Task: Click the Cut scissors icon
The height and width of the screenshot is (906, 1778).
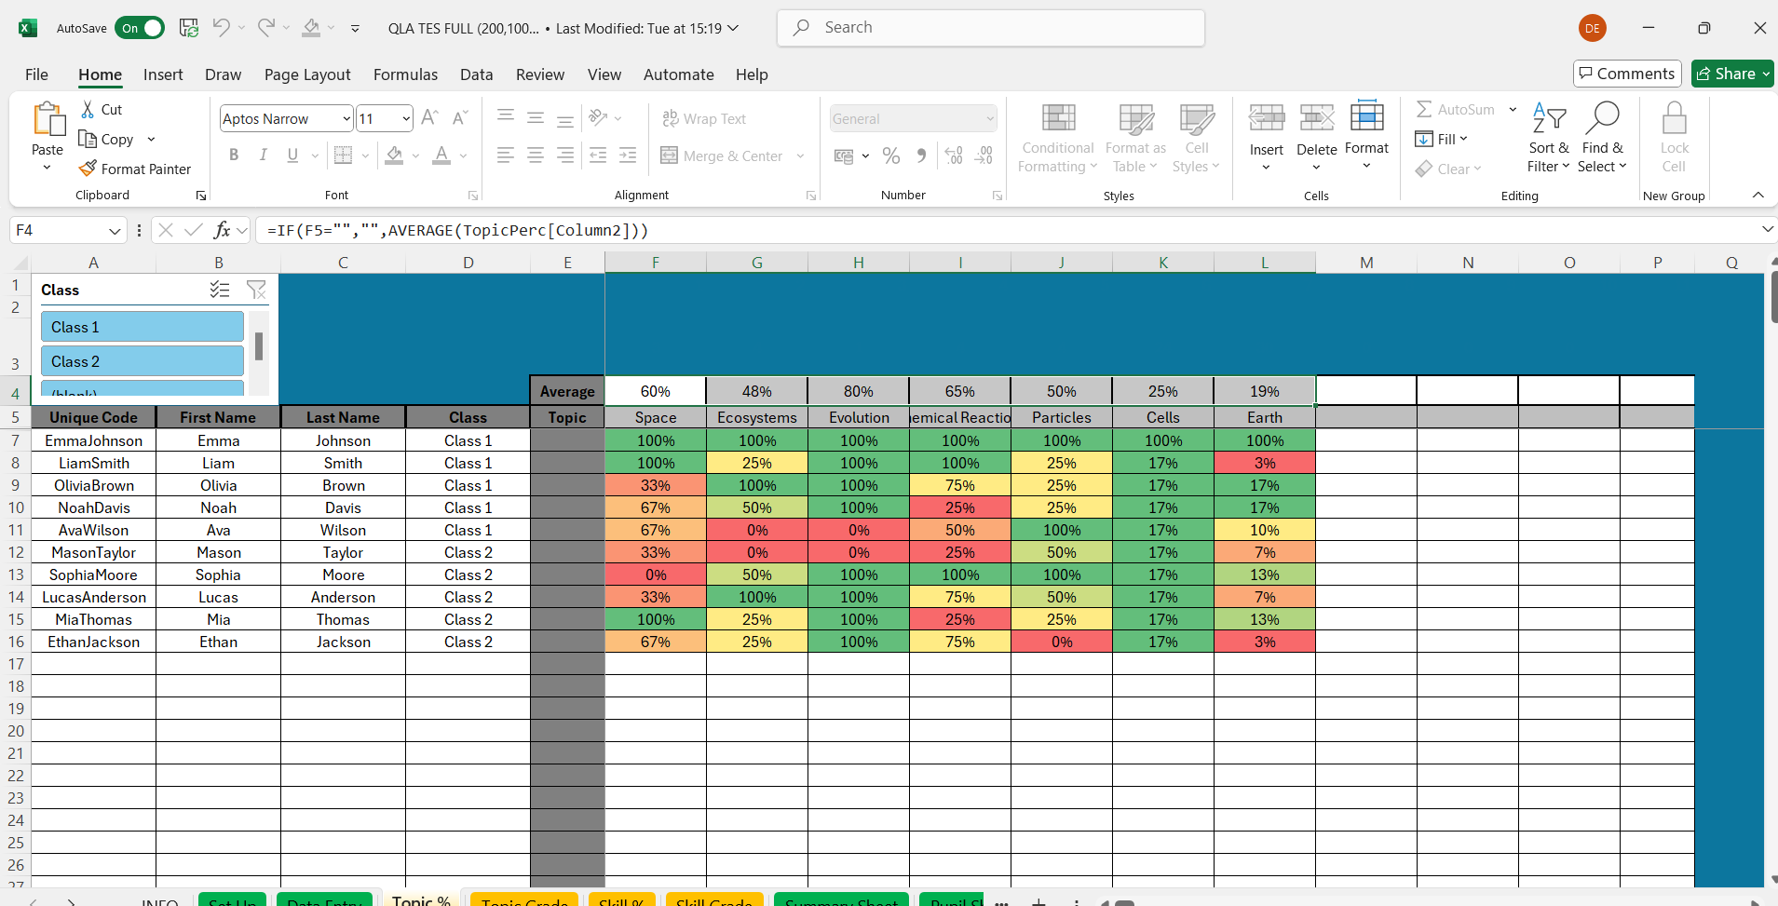Action: (x=88, y=110)
